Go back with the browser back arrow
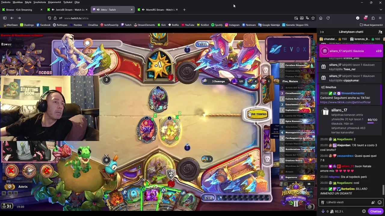The image size is (385, 216). 12,18
